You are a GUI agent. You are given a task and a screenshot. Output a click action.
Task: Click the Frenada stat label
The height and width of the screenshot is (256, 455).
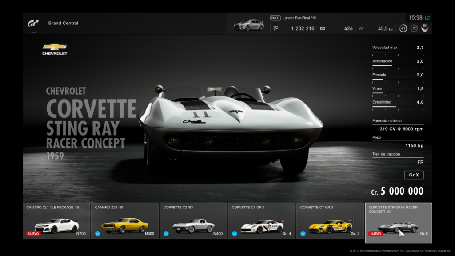[x=379, y=75]
